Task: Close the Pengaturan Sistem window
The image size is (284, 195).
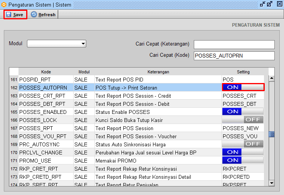Action: tap(280, 4)
